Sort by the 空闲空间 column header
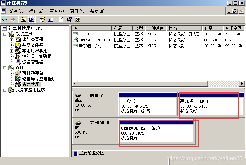Viewport: 246px width, 165px height. click(234, 28)
